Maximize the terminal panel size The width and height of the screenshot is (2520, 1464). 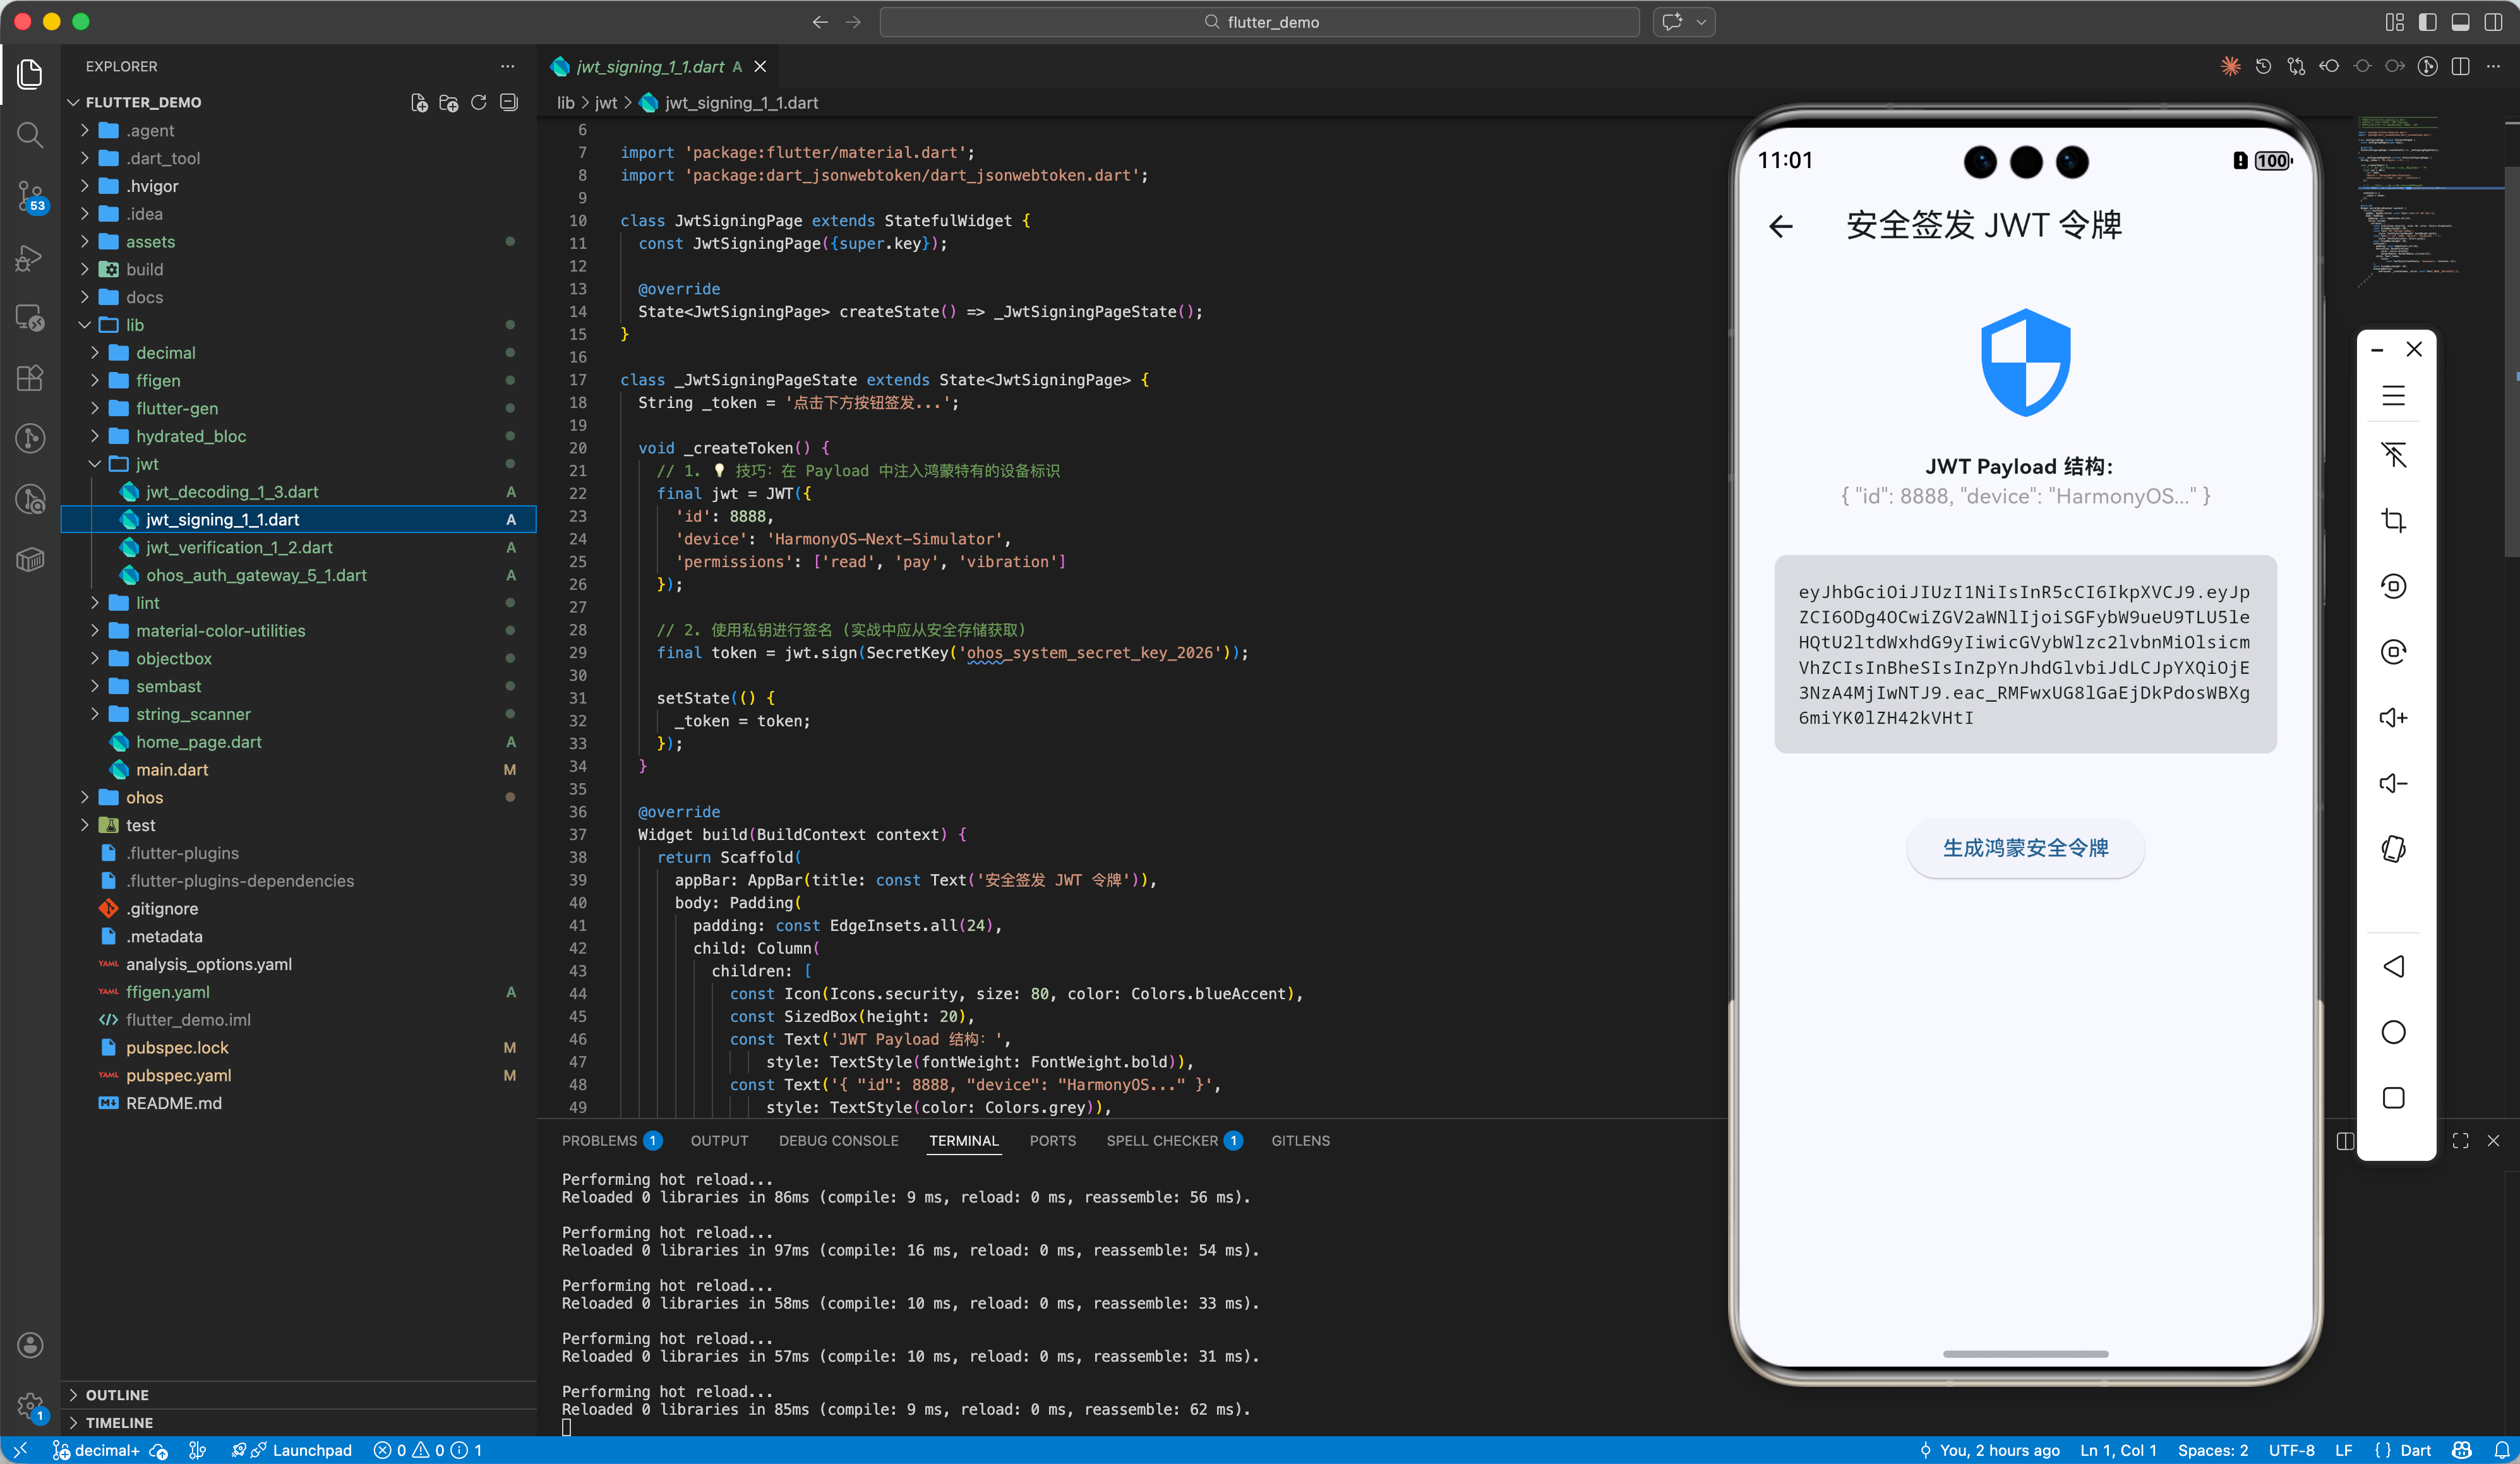coord(2460,1141)
